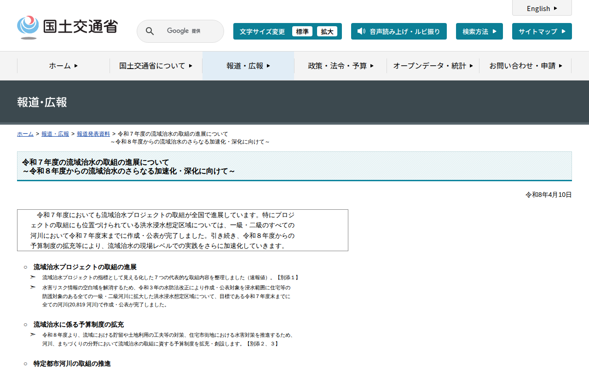Expand the ホーム menu arrow
This screenshot has width=589, height=368.
(x=76, y=66)
